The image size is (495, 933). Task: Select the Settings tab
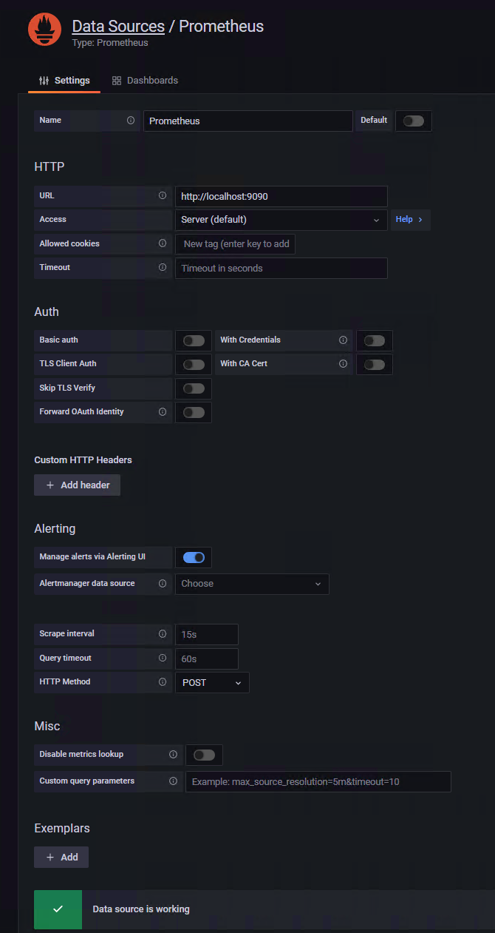pyautogui.click(x=64, y=81)
